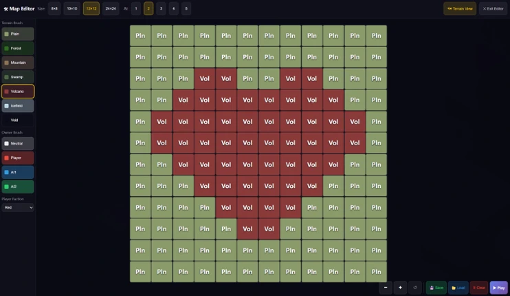Reset the map view with the reset icon
The height and width of the screenshot is (296, 510).
pyautogui.click(x=415, y=288)
